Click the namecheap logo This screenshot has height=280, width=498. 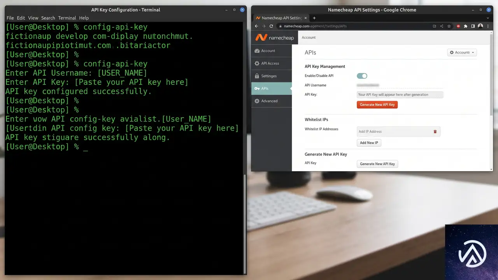[x=275, y=38]
